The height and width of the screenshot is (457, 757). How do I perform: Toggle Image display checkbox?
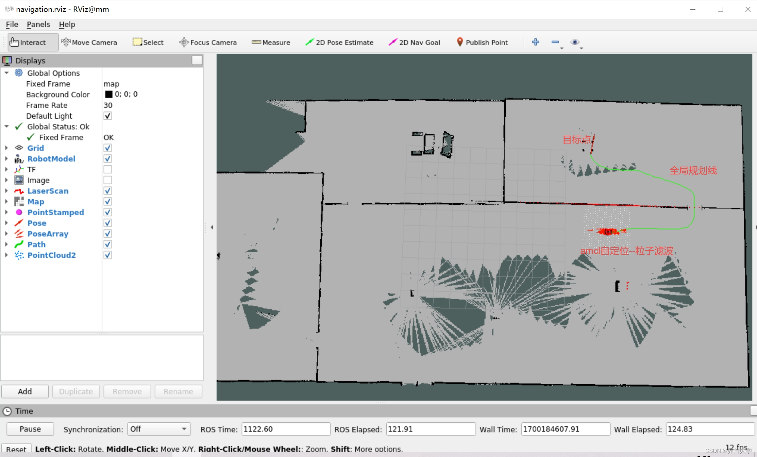(x=106, y=180)
